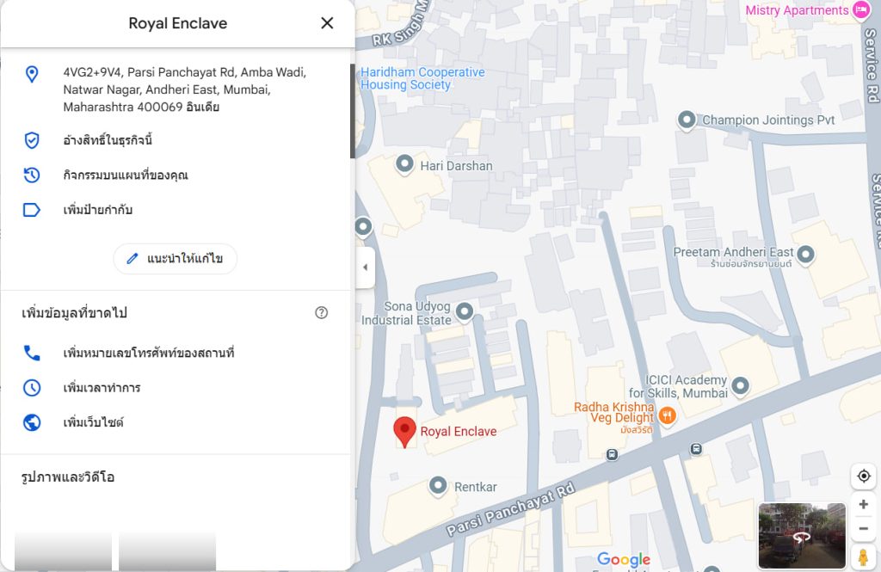This screenshot has height=572, width=881.
Task: Zoom out on the map
Action: coord(864,528)
